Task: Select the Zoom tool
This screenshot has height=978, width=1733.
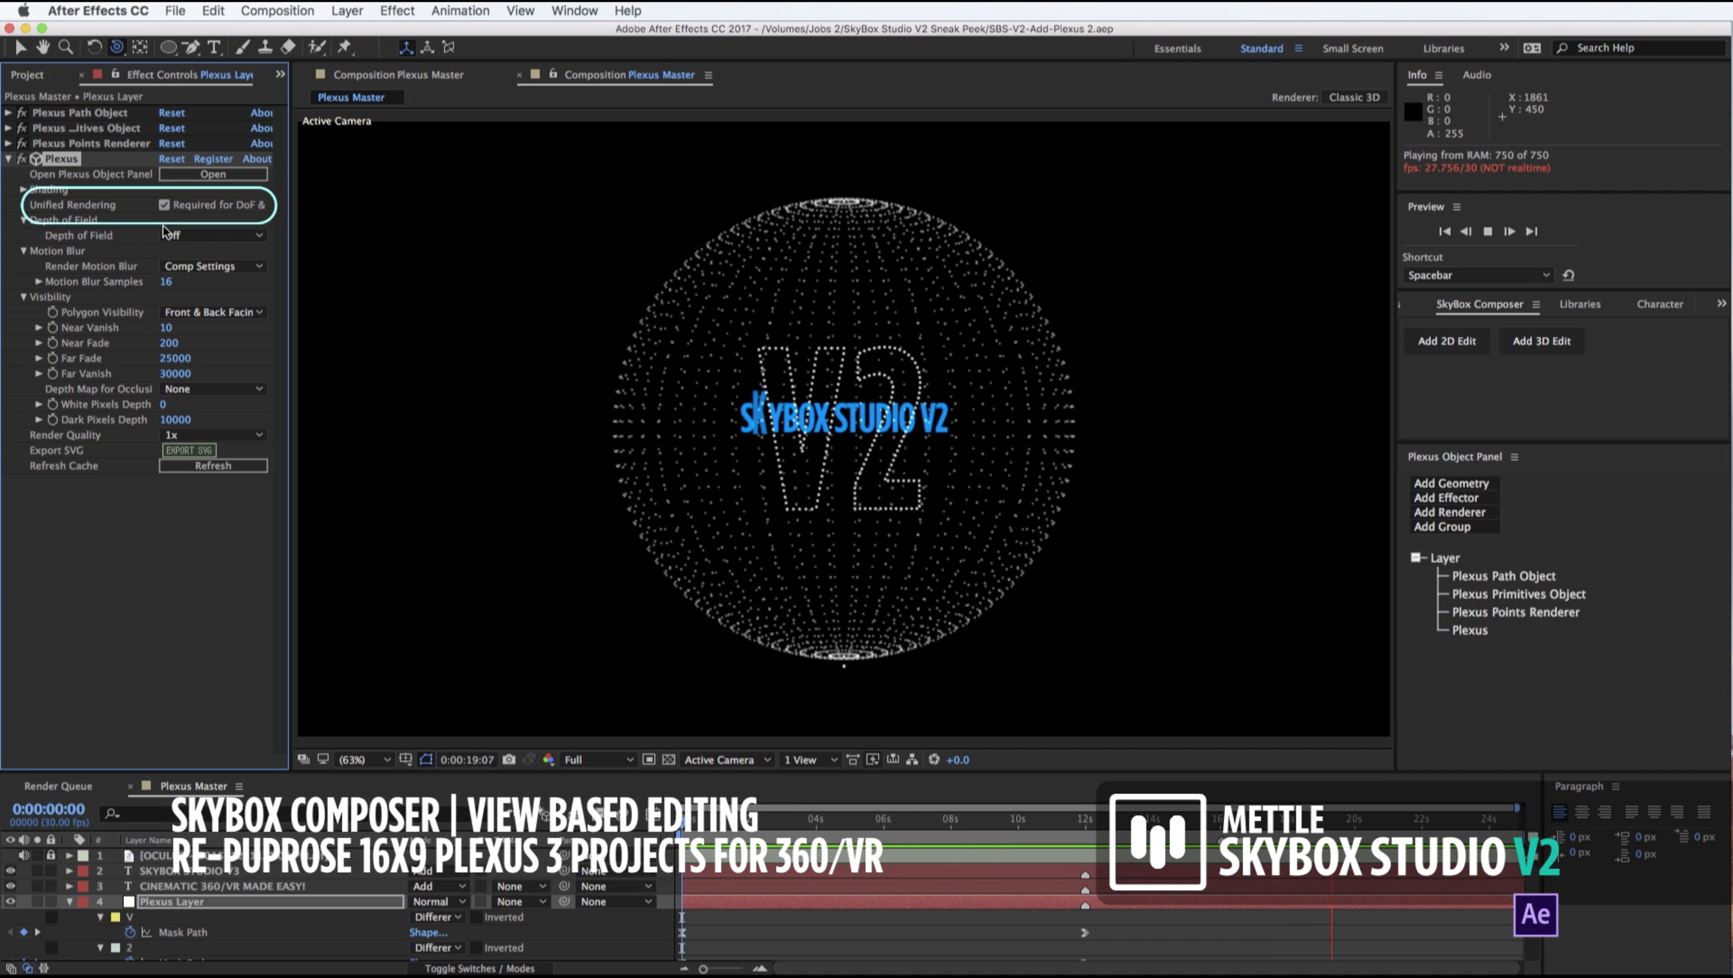Action: [x=67, y=47]
